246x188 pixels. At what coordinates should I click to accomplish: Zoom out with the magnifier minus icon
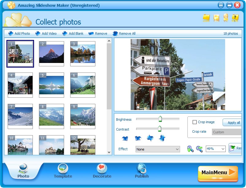[199, 149]
